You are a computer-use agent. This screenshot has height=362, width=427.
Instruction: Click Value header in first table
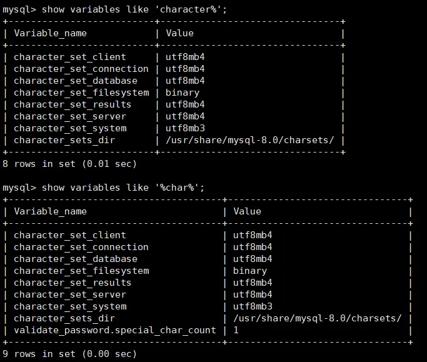179,33
